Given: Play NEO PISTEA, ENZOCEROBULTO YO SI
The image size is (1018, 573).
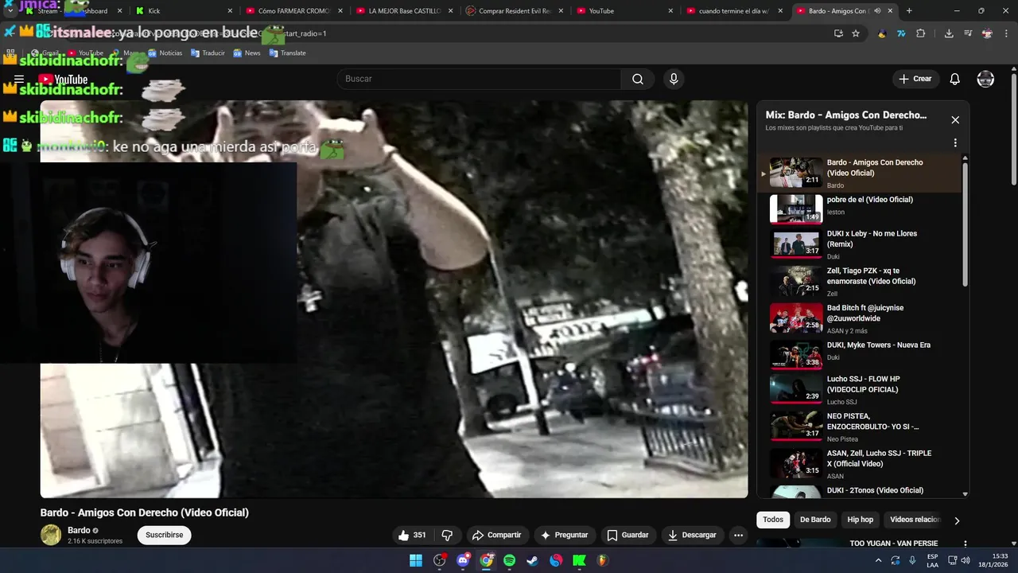Looking at the screenshot, I should point(859,427).
